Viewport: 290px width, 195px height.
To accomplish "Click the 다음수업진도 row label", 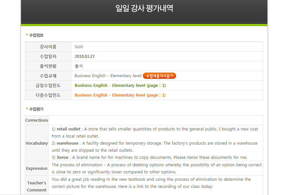I will pyautogui.click(x=48, y=95).
